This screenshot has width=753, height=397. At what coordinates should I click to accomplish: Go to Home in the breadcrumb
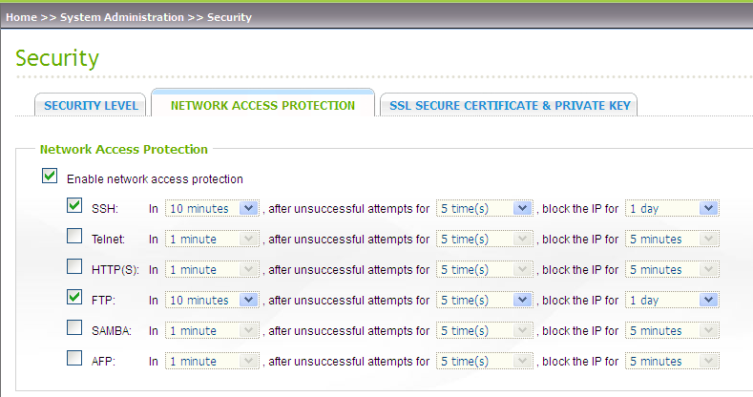(22, 17)
